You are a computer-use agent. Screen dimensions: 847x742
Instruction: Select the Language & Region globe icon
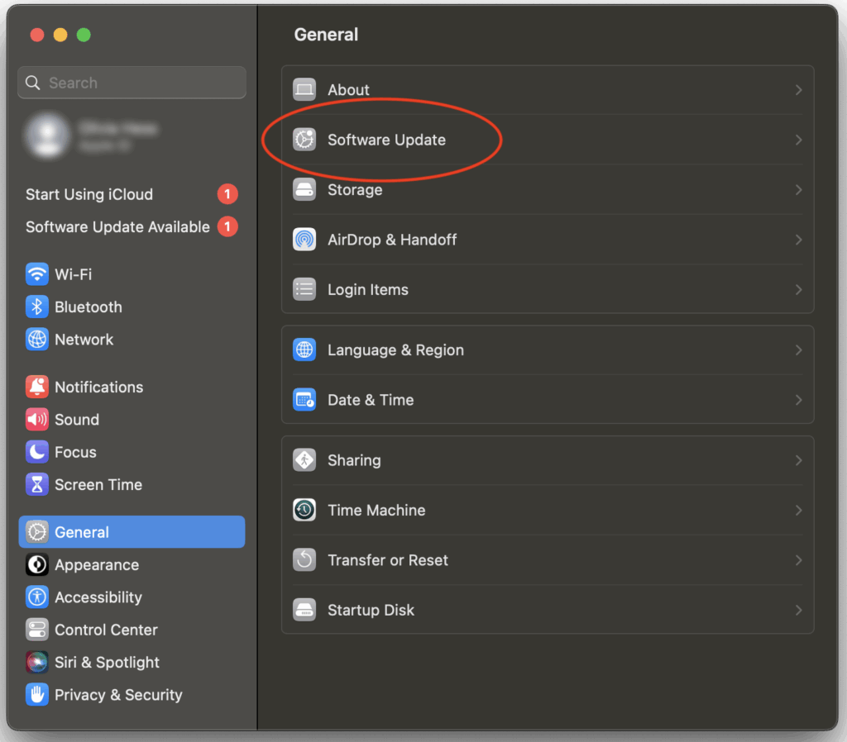304,350
